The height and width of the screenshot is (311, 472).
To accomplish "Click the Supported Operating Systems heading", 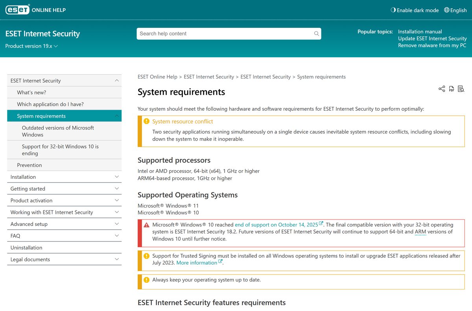I will pyautogui.click(x=188, y=195).
